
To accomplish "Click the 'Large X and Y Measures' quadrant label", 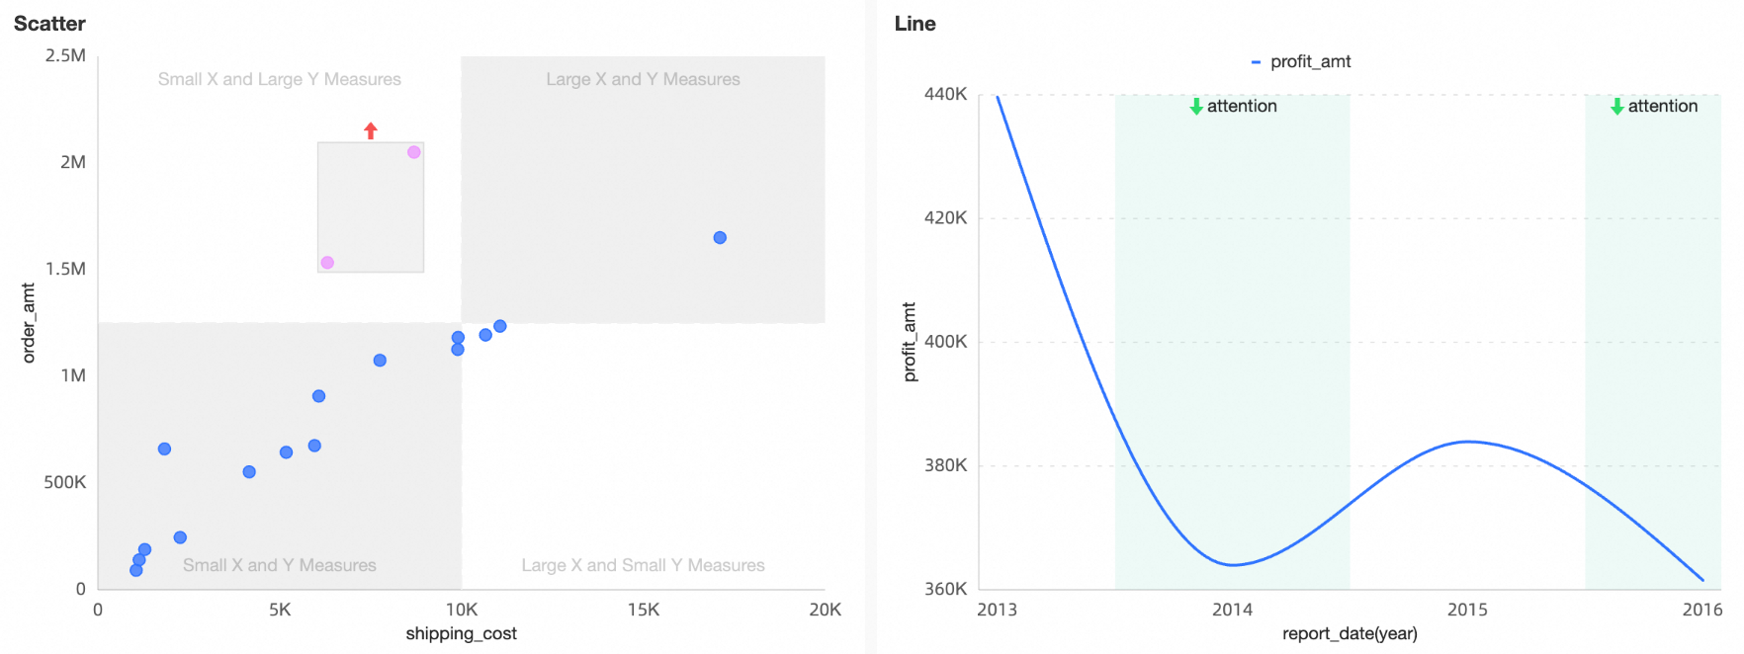I will (x=643, y=79).
